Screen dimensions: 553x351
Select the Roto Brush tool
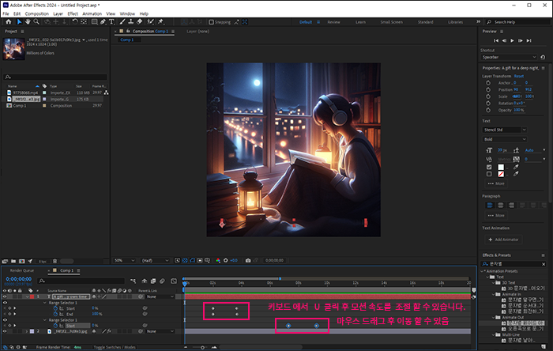tap(150, 22)
